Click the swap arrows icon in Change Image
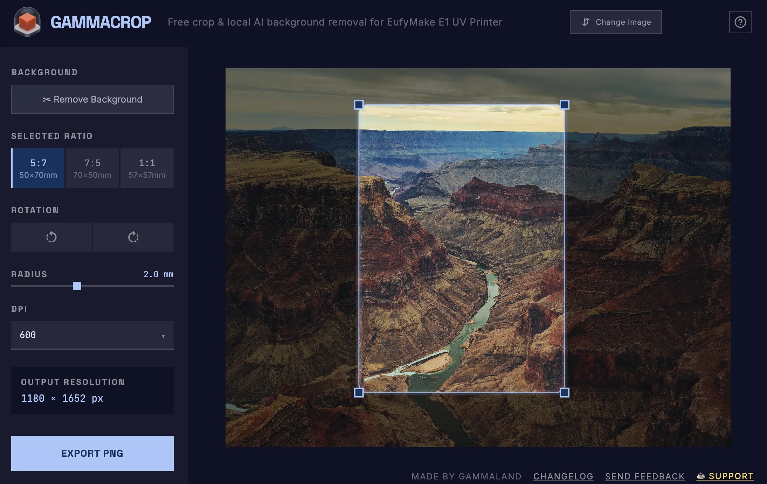 pos(585,22)
